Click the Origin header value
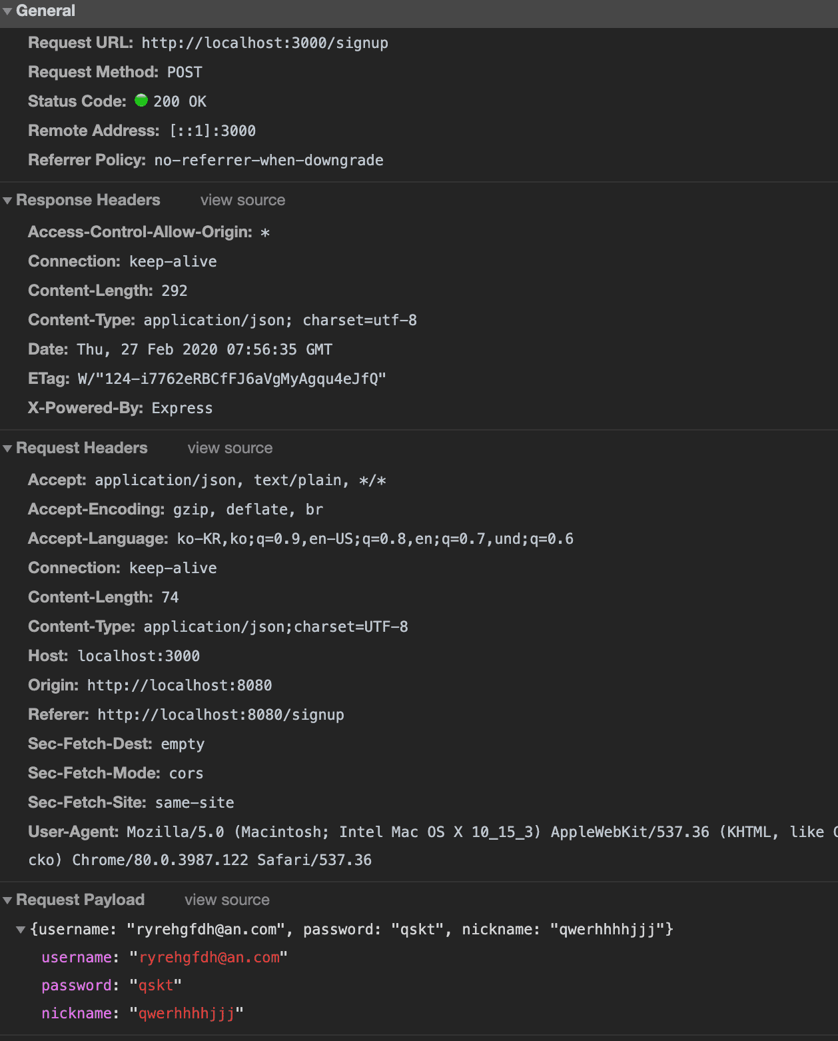 pyautogui.click(x=179, y=686)
